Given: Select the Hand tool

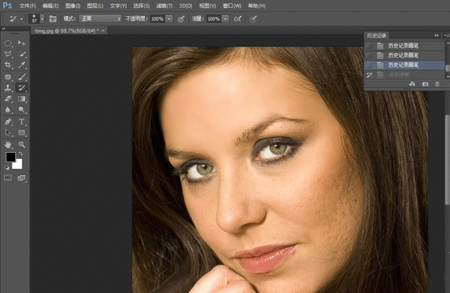Looking at the screenshot, I should click(x=8, y=145).
